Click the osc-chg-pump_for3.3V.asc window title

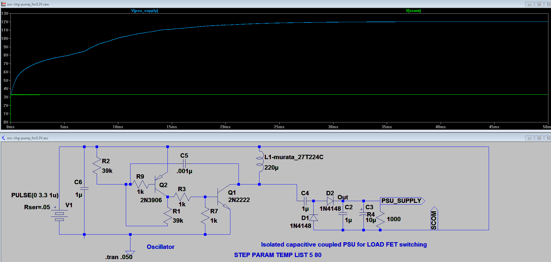pyautogui.click(x=28, y=138)
